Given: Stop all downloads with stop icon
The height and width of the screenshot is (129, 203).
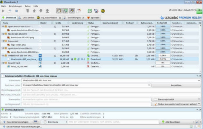Looking at the screenshot, I should pyautogui.click(x=16, y=11).
